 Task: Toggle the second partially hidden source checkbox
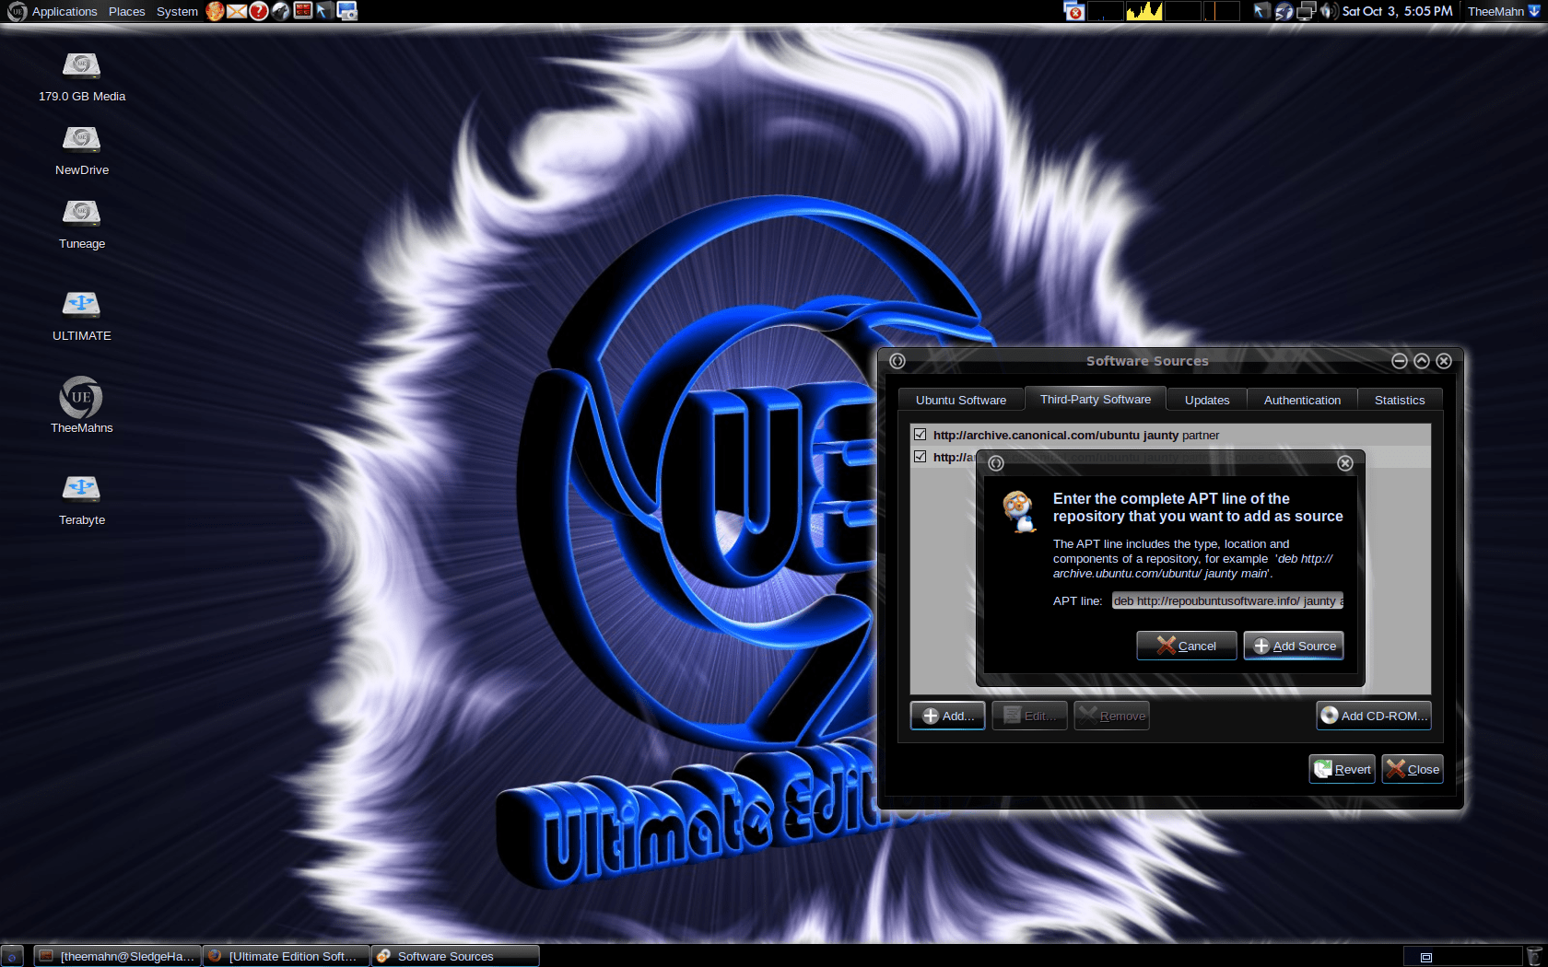(920, 456)
